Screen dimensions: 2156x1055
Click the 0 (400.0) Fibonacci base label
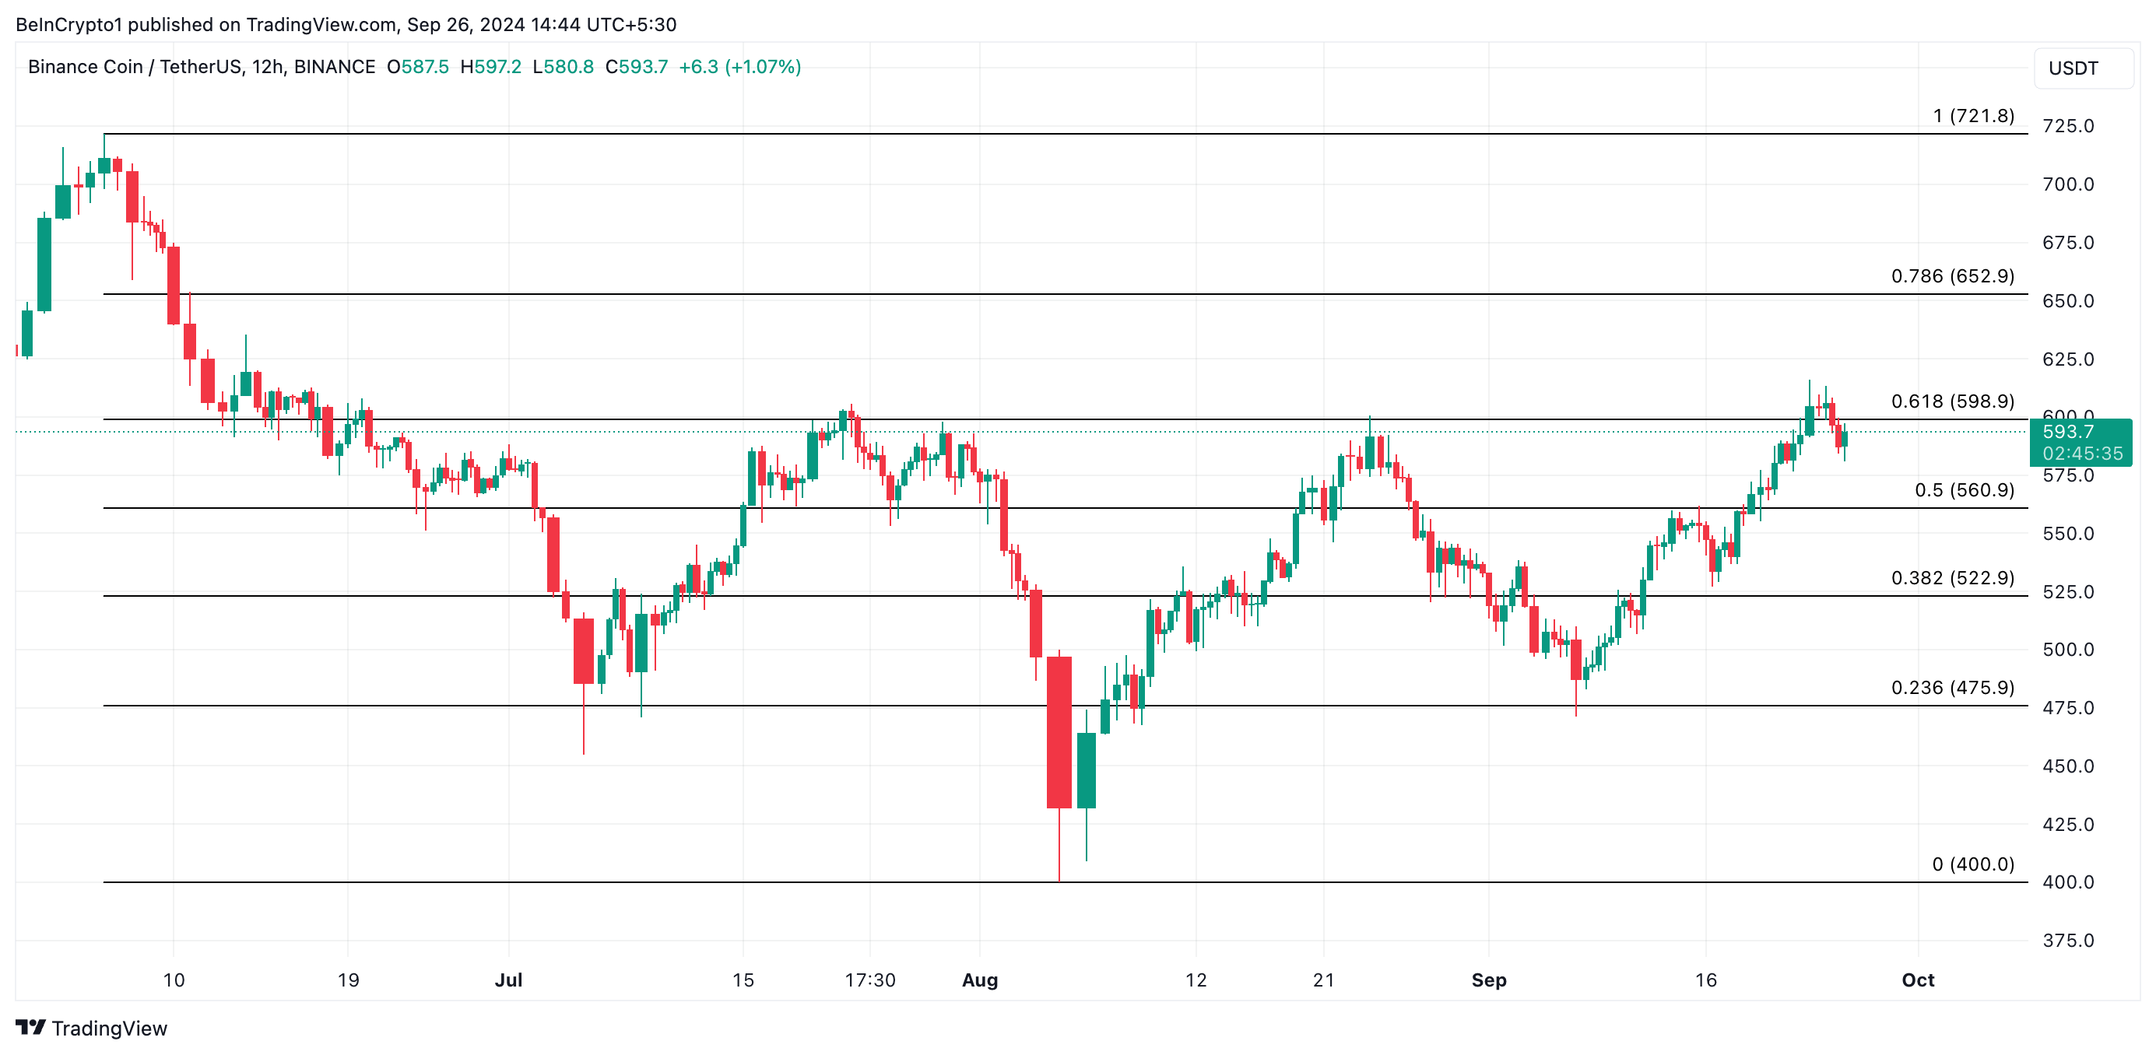tap(1972, 864)
